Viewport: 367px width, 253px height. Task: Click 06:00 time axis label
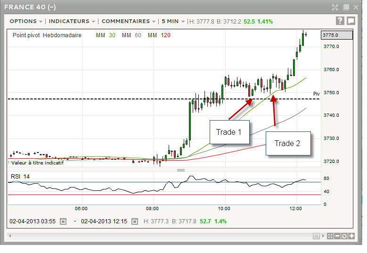[81, 209]
